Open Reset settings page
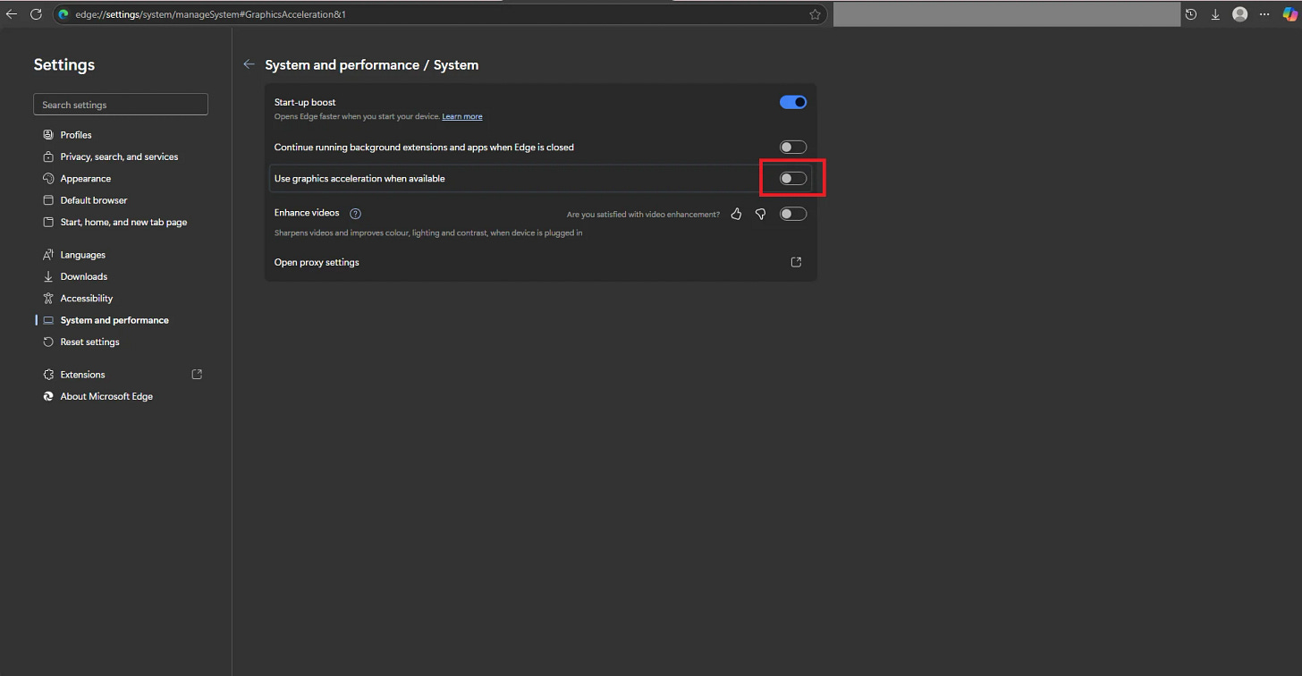 [x=89, y=342]
